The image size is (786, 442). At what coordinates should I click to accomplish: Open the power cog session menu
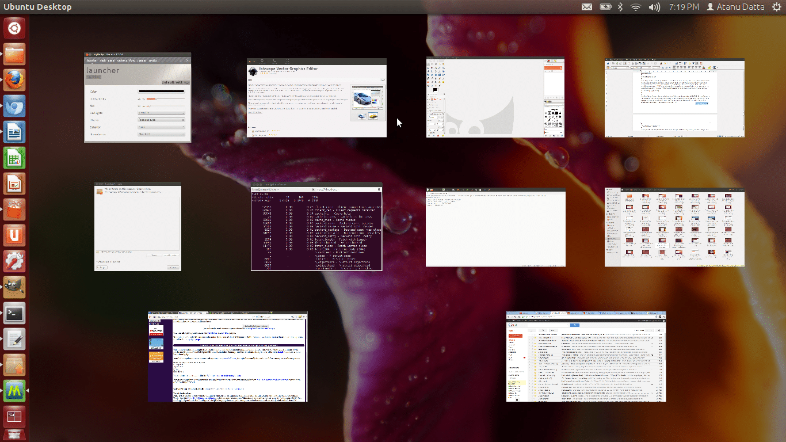777,7
